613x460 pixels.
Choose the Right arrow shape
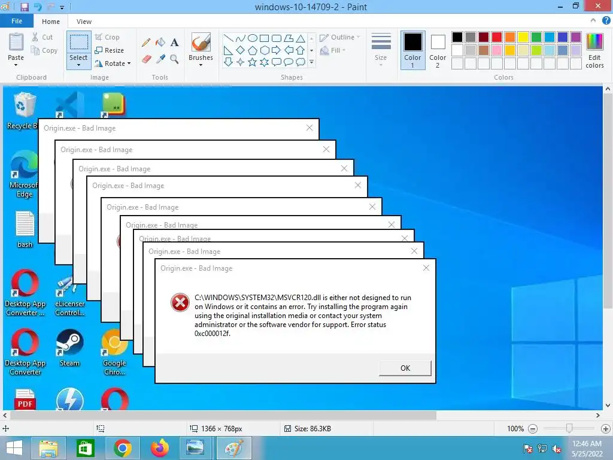[x=276, y=50]
